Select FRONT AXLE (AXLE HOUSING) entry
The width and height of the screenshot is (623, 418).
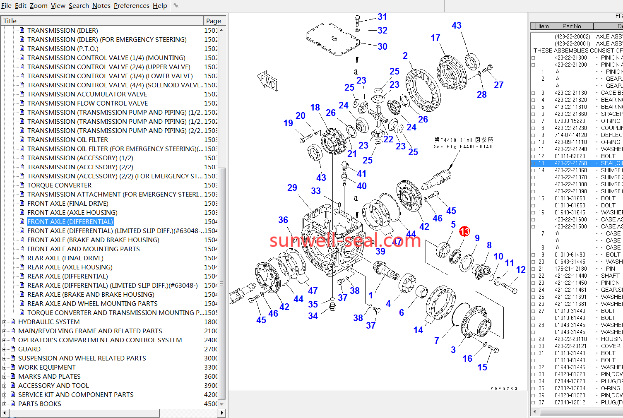72,213
